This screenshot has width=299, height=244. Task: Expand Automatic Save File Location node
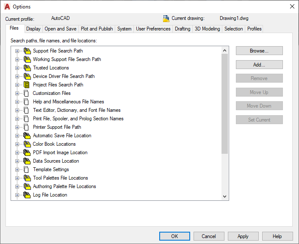(x=17, y=136)
